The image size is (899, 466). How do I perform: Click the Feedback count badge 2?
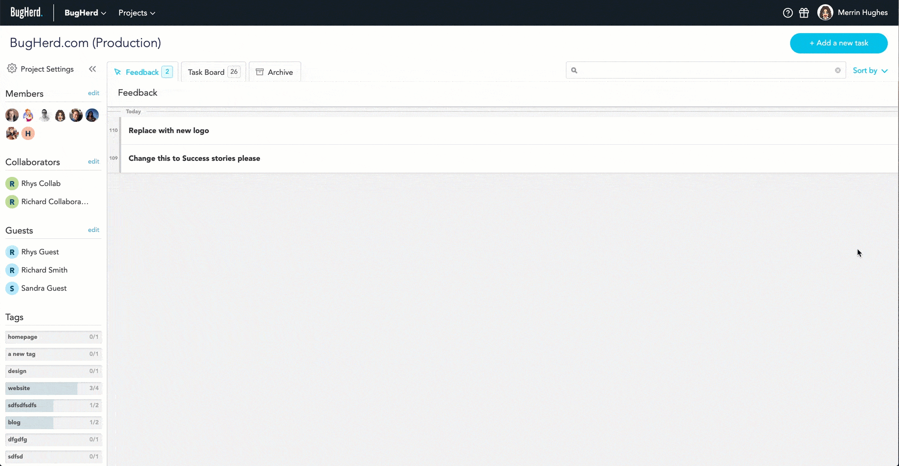coord(167,72)
